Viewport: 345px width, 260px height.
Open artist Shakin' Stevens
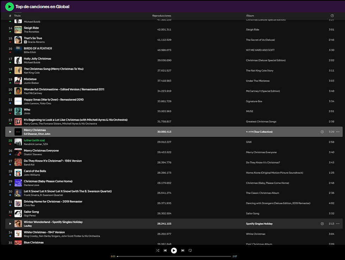click(33, 154)
